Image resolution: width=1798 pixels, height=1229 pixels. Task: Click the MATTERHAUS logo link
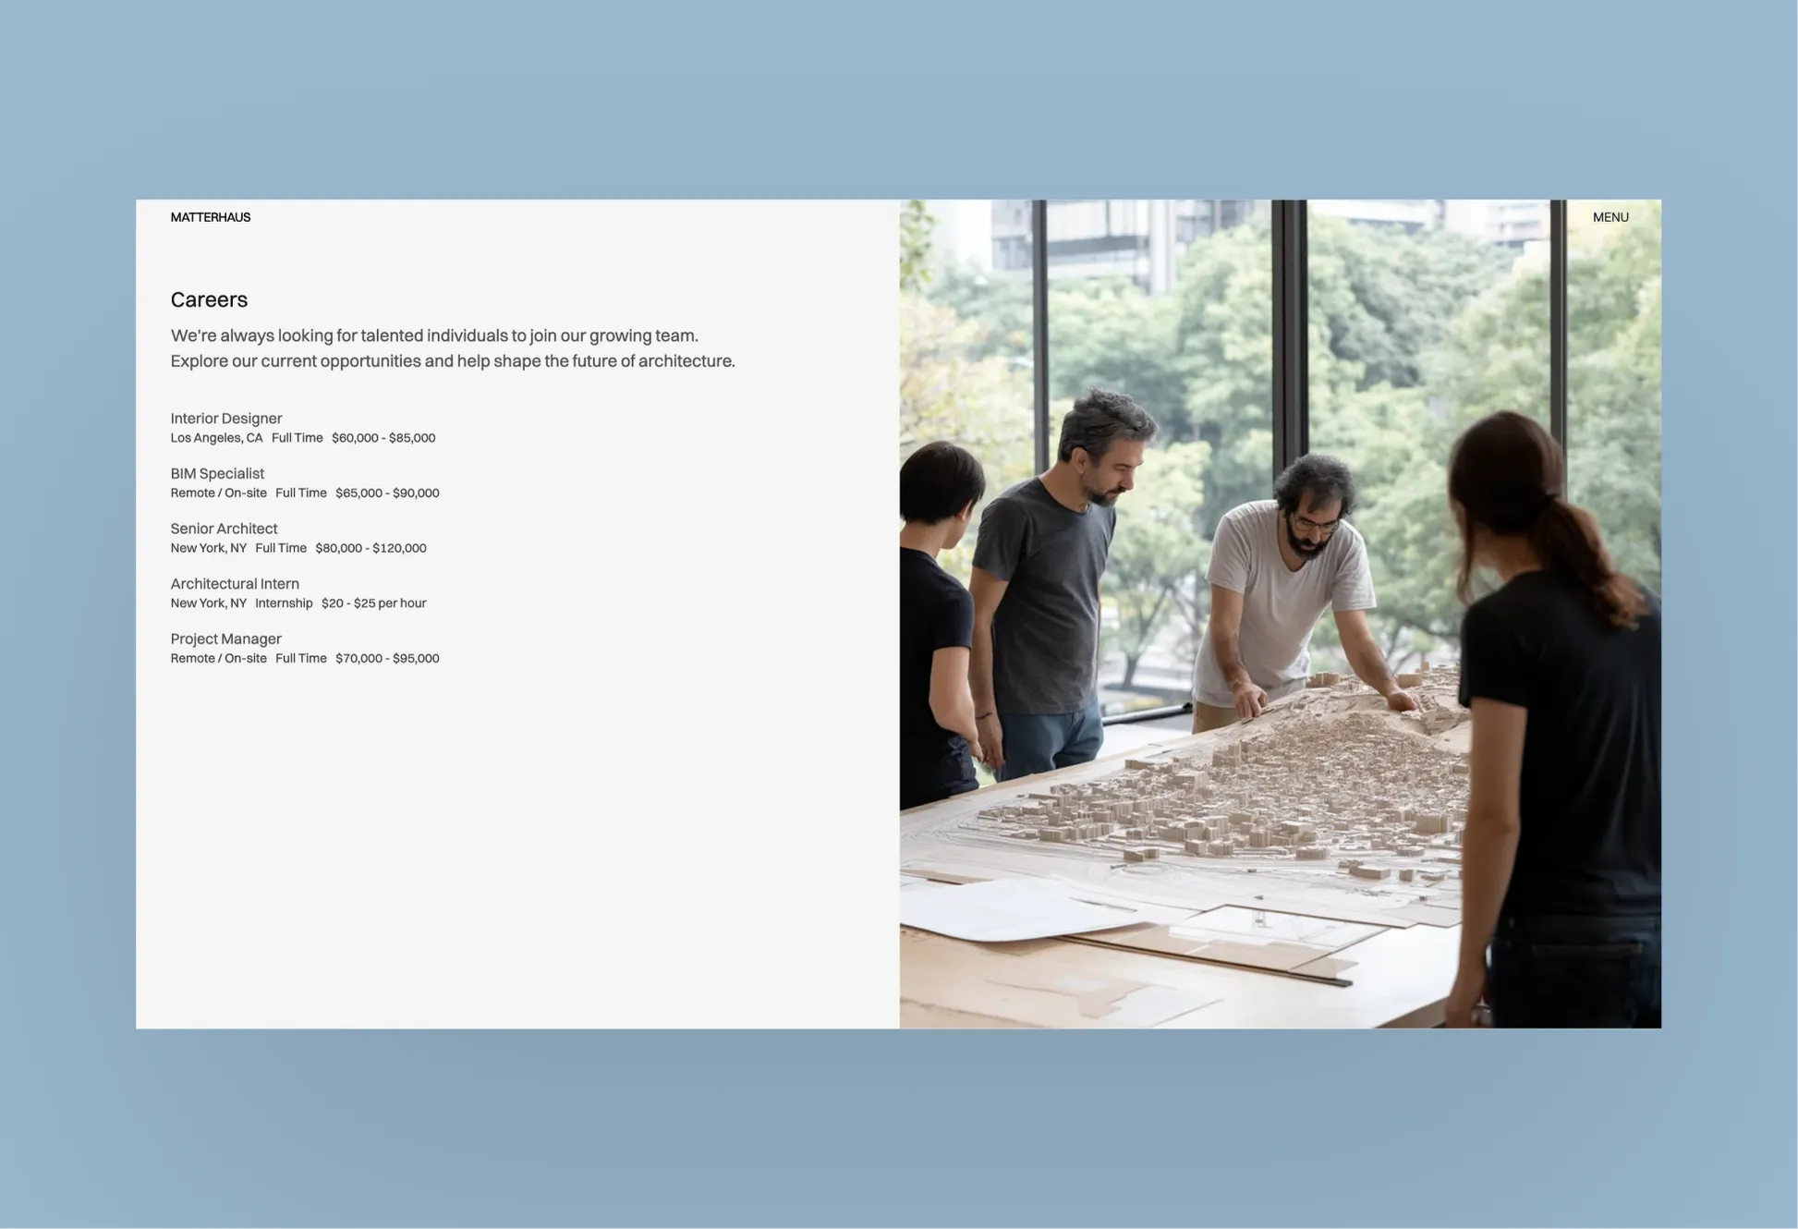(x=210, y=217)
